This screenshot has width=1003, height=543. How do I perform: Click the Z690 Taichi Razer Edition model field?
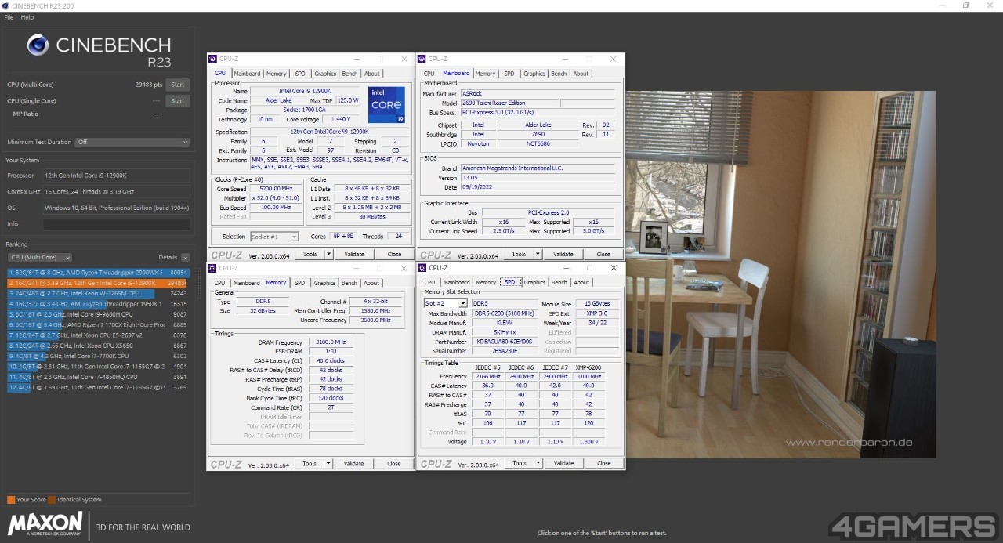(509, 103)
